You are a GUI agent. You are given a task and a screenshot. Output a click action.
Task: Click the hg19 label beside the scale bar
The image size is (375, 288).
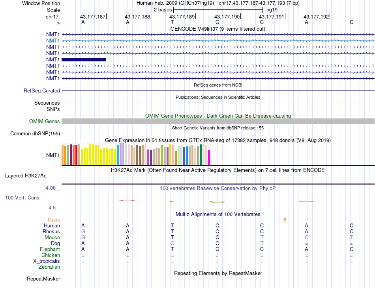(272, 10)
